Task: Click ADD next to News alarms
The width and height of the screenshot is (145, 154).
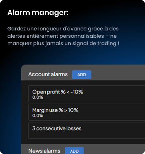Action: [x=74, y=150]
